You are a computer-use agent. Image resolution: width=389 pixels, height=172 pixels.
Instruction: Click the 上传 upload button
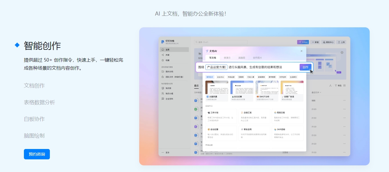341,42
